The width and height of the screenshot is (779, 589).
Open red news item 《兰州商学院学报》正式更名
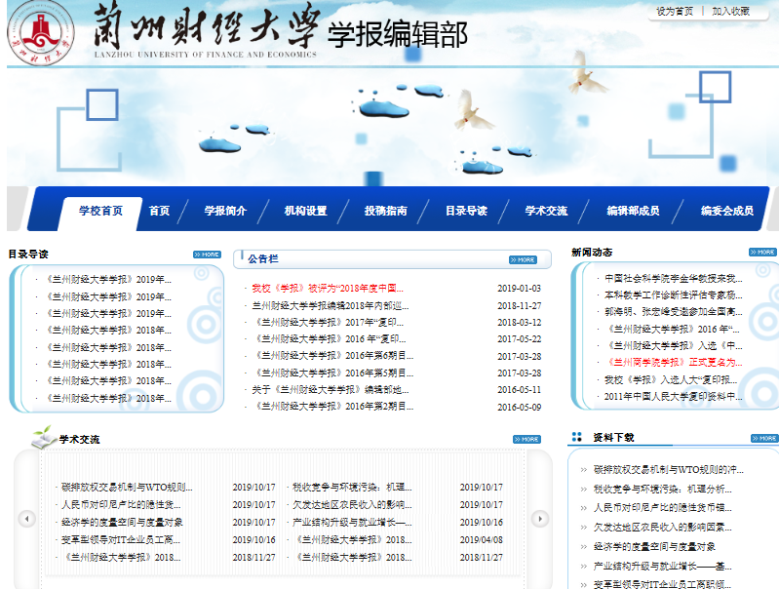(x=675, y=362)
